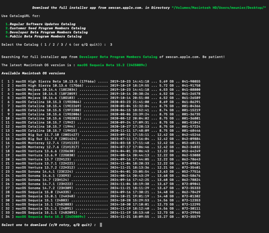This screenshot has height=233, width=269.
Task: Select the macOS Big Sur 11.7.9 (20G1424) row
Action: point(101,139)
